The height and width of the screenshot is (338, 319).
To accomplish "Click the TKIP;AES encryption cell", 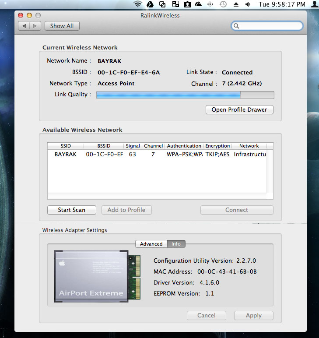I will coord(217,155).
